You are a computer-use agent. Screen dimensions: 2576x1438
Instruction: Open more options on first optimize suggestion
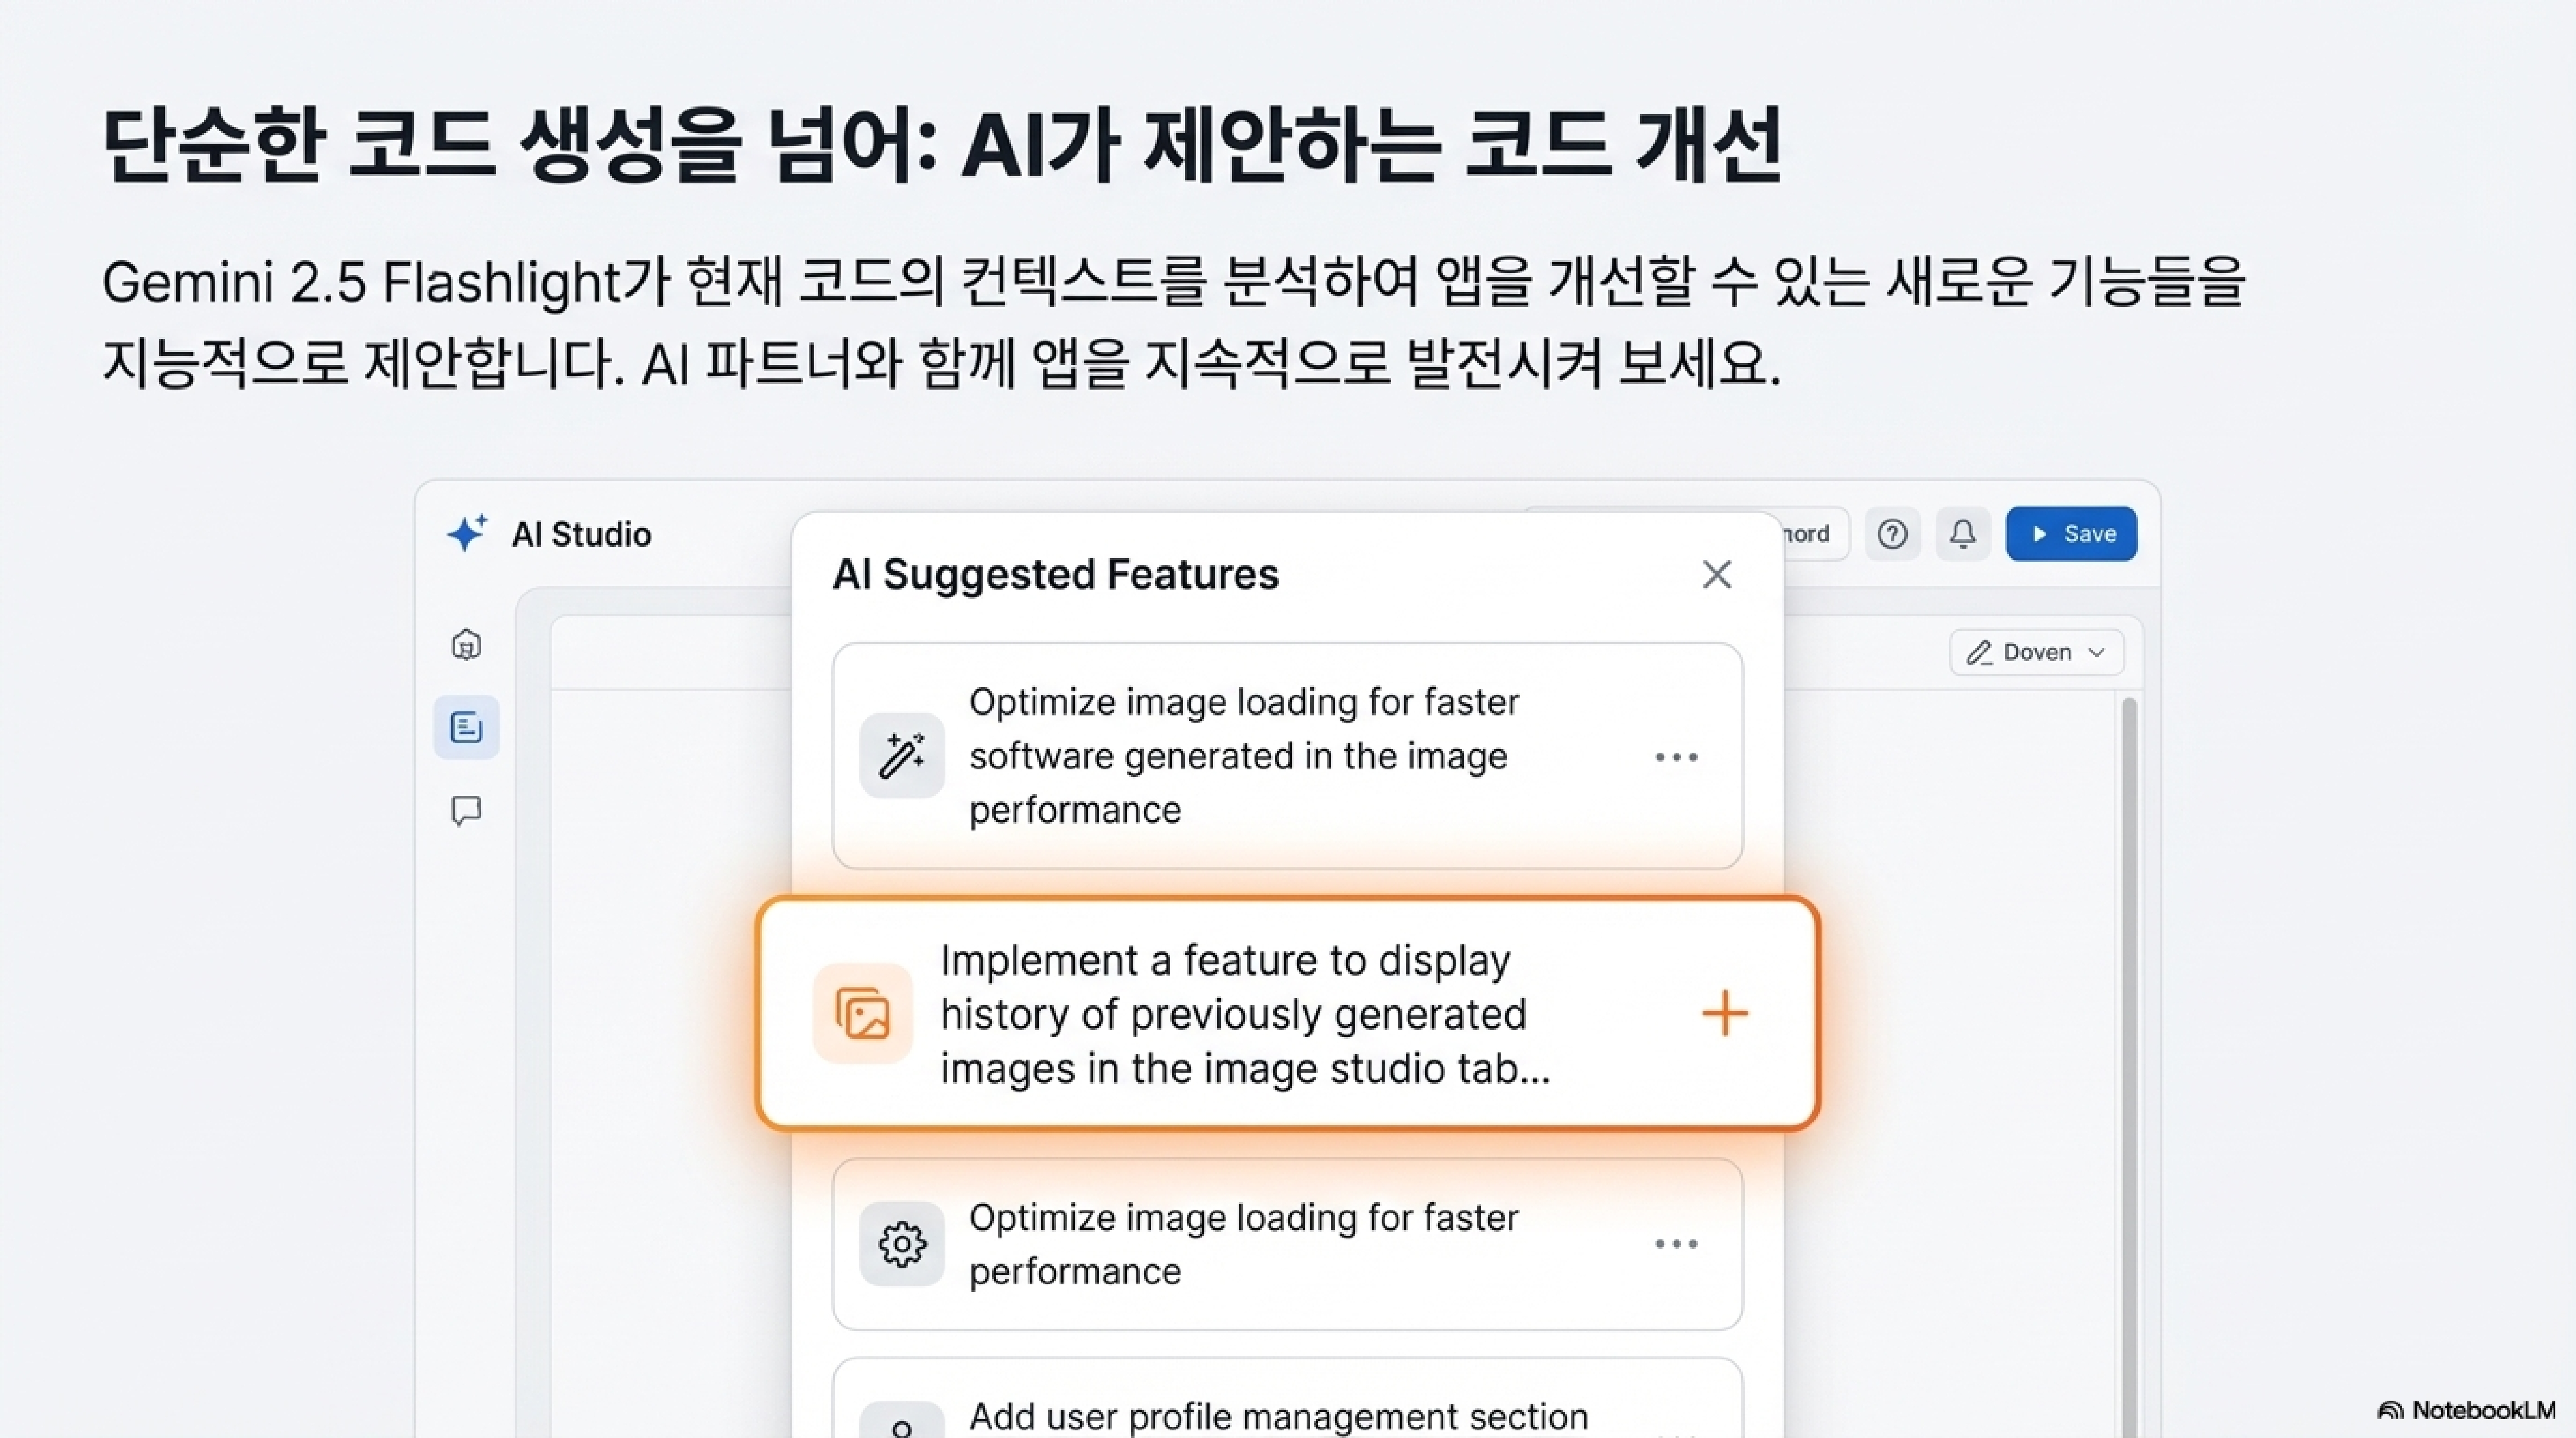pyautogui.click(x=1676, y=757)
